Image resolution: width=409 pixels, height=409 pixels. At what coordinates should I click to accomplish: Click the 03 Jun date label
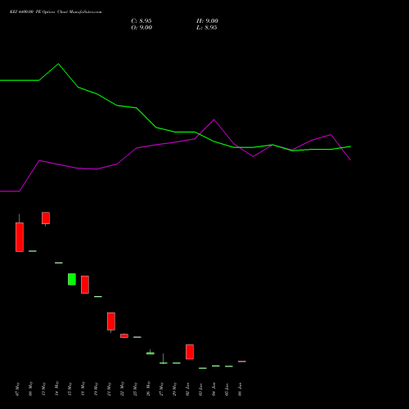[201, 389]
